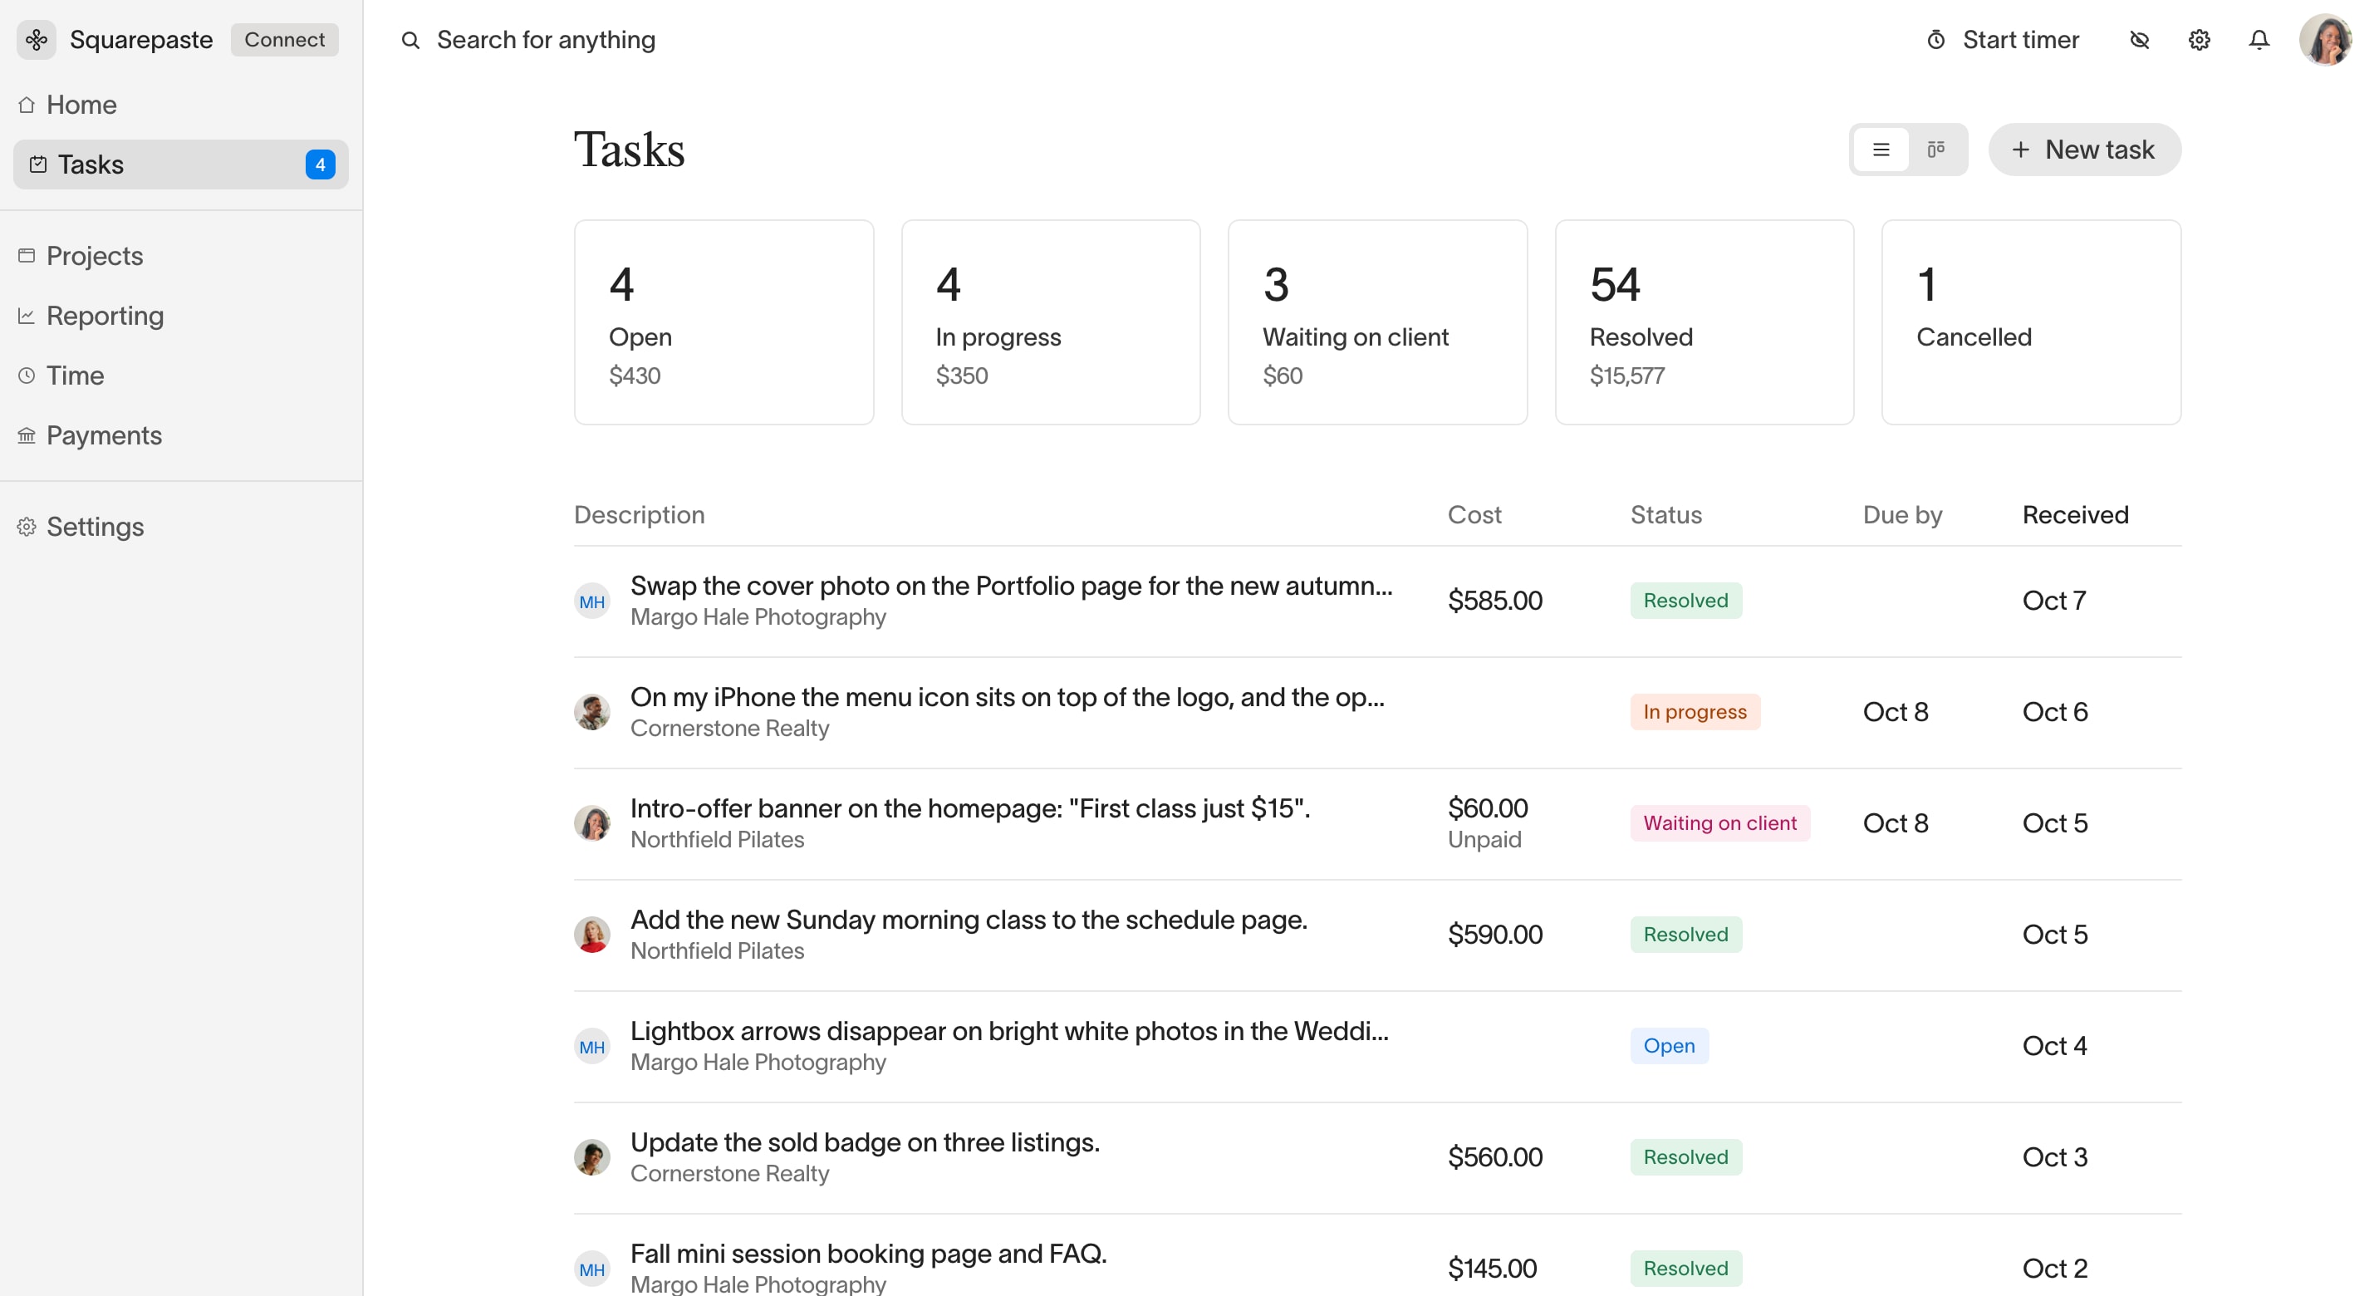Viewport: 2379px width, 1296px height.
Task: Sort by the Status column header
Action: click(x=1666, y=514)
